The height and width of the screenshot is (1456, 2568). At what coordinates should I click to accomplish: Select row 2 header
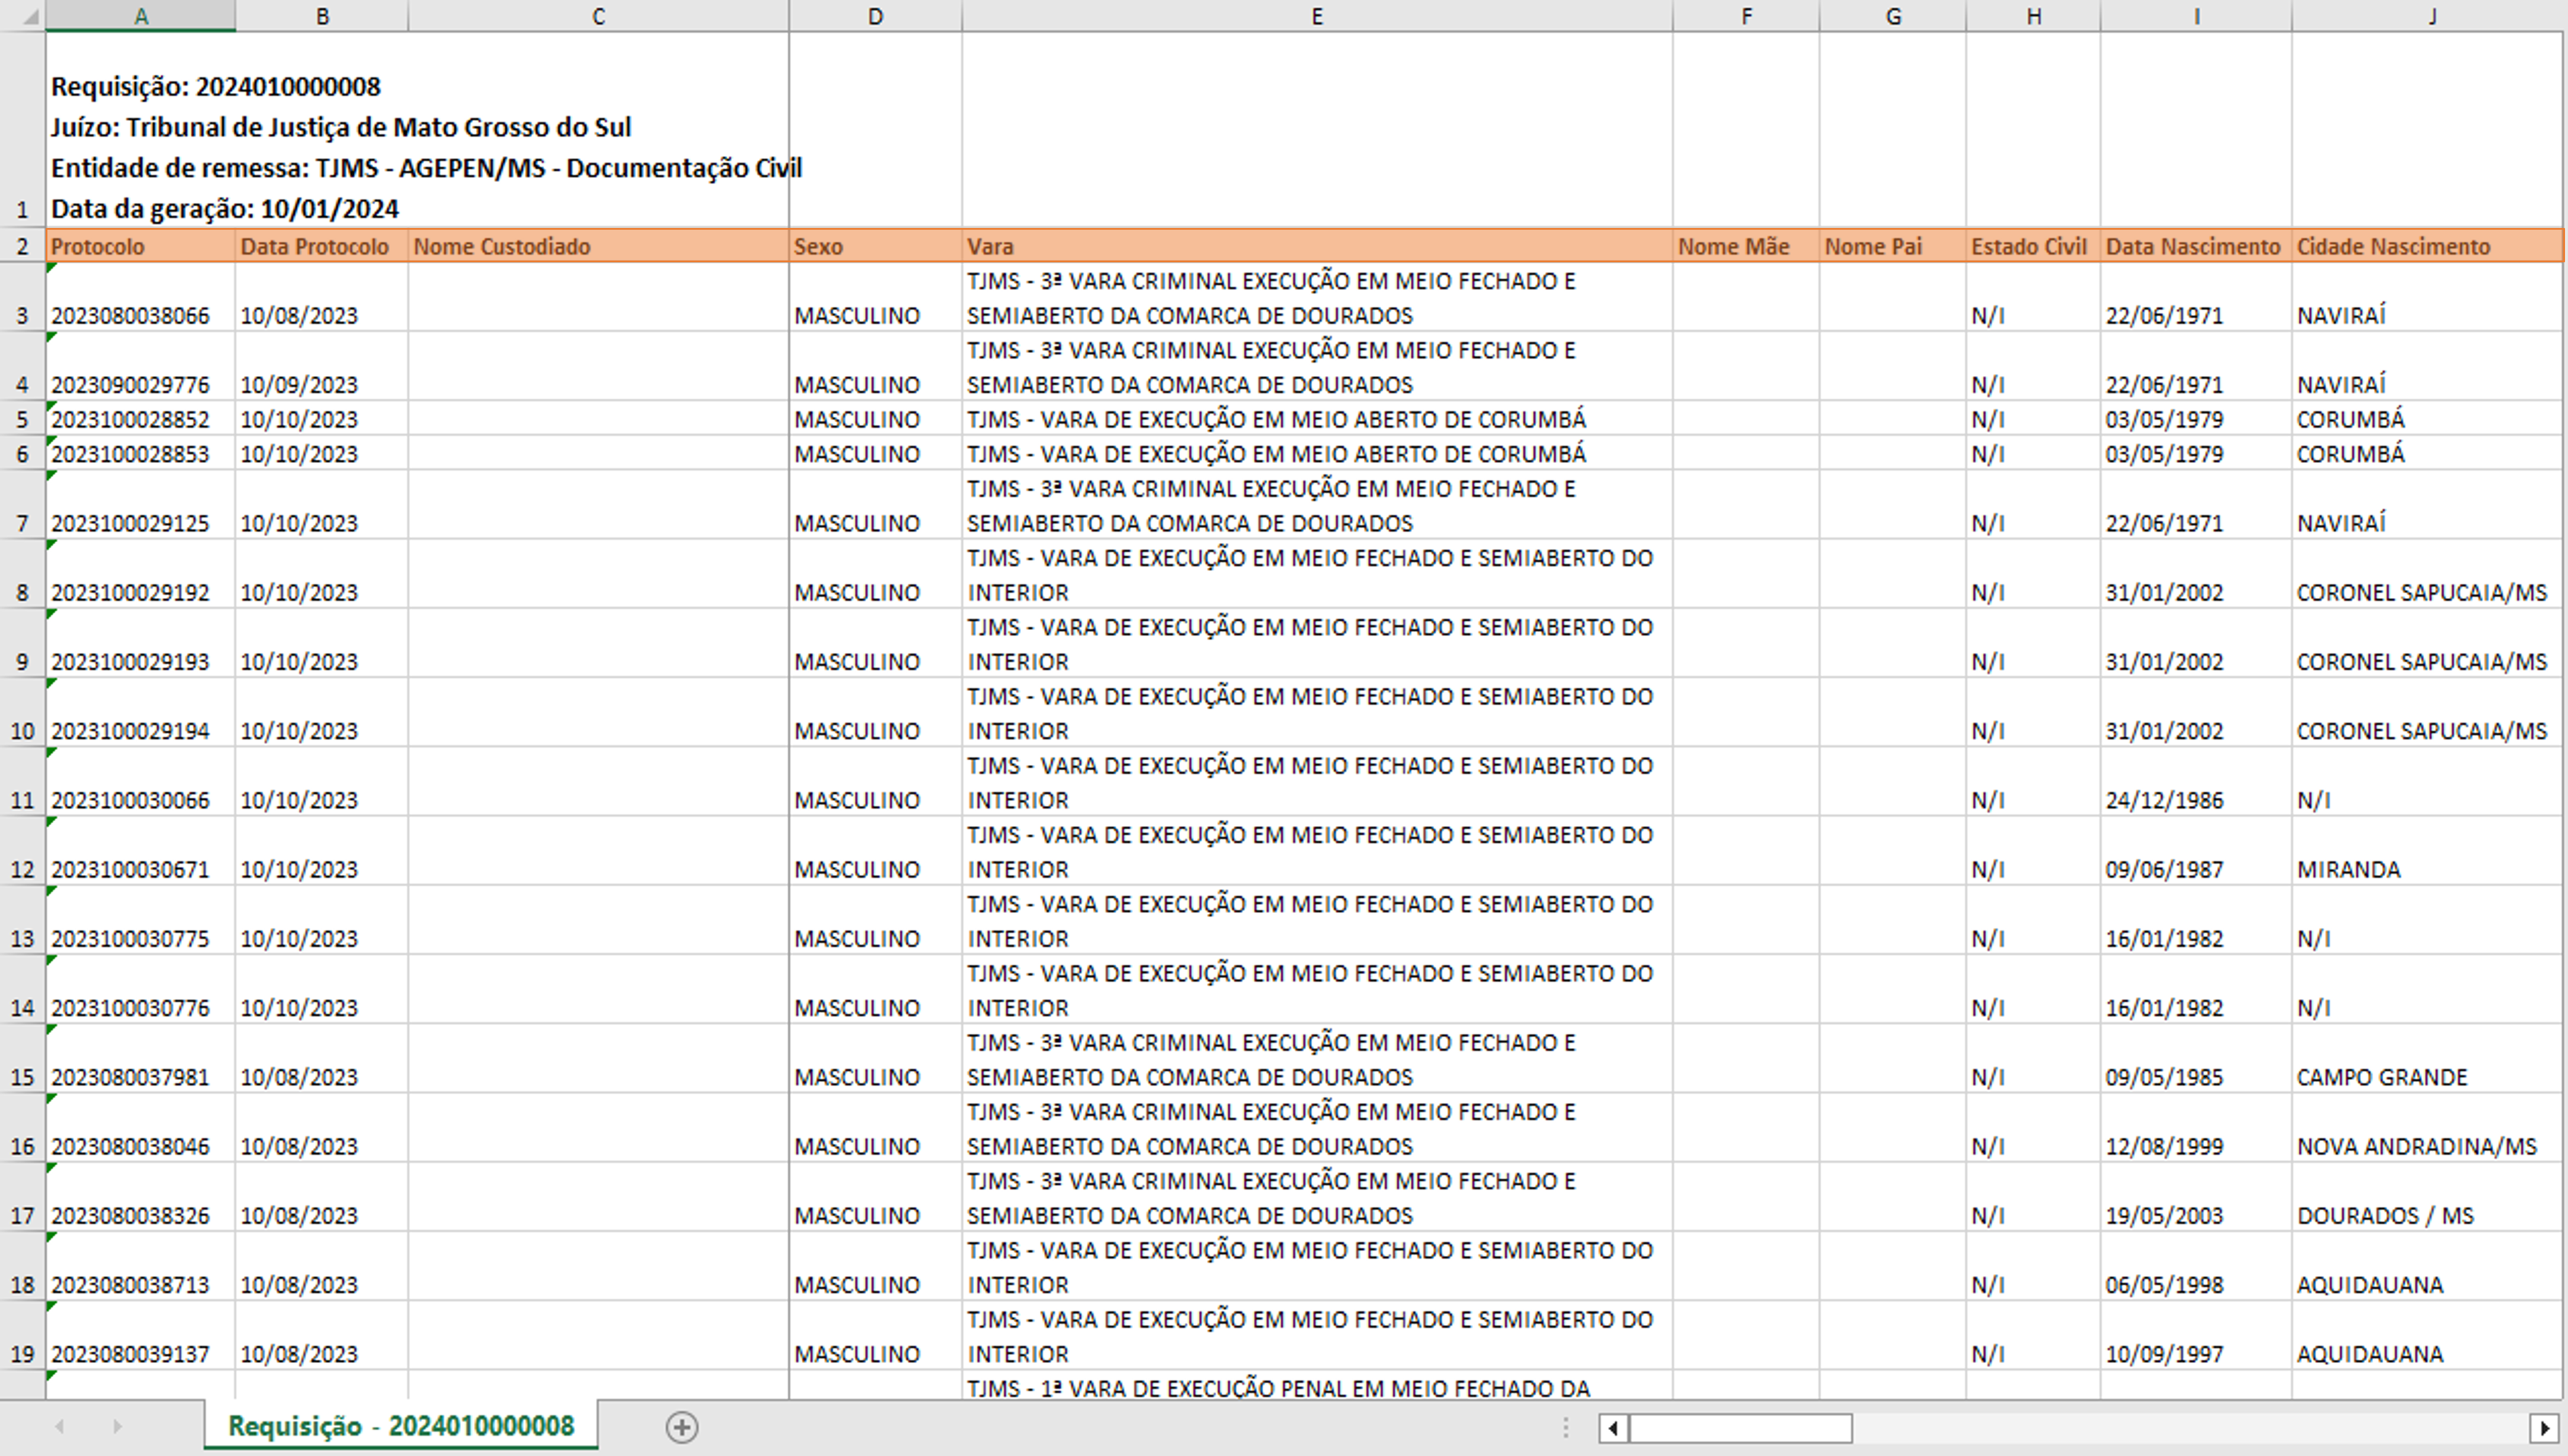point(22,246)
